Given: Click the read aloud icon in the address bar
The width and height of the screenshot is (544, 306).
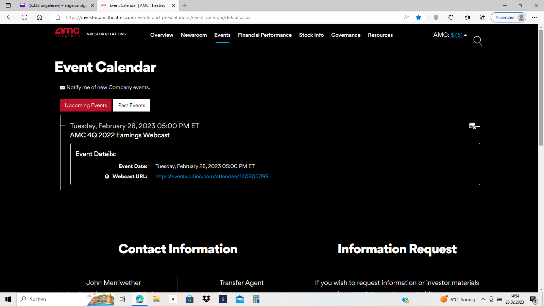Looking at the screenshot, I should 406,17.
